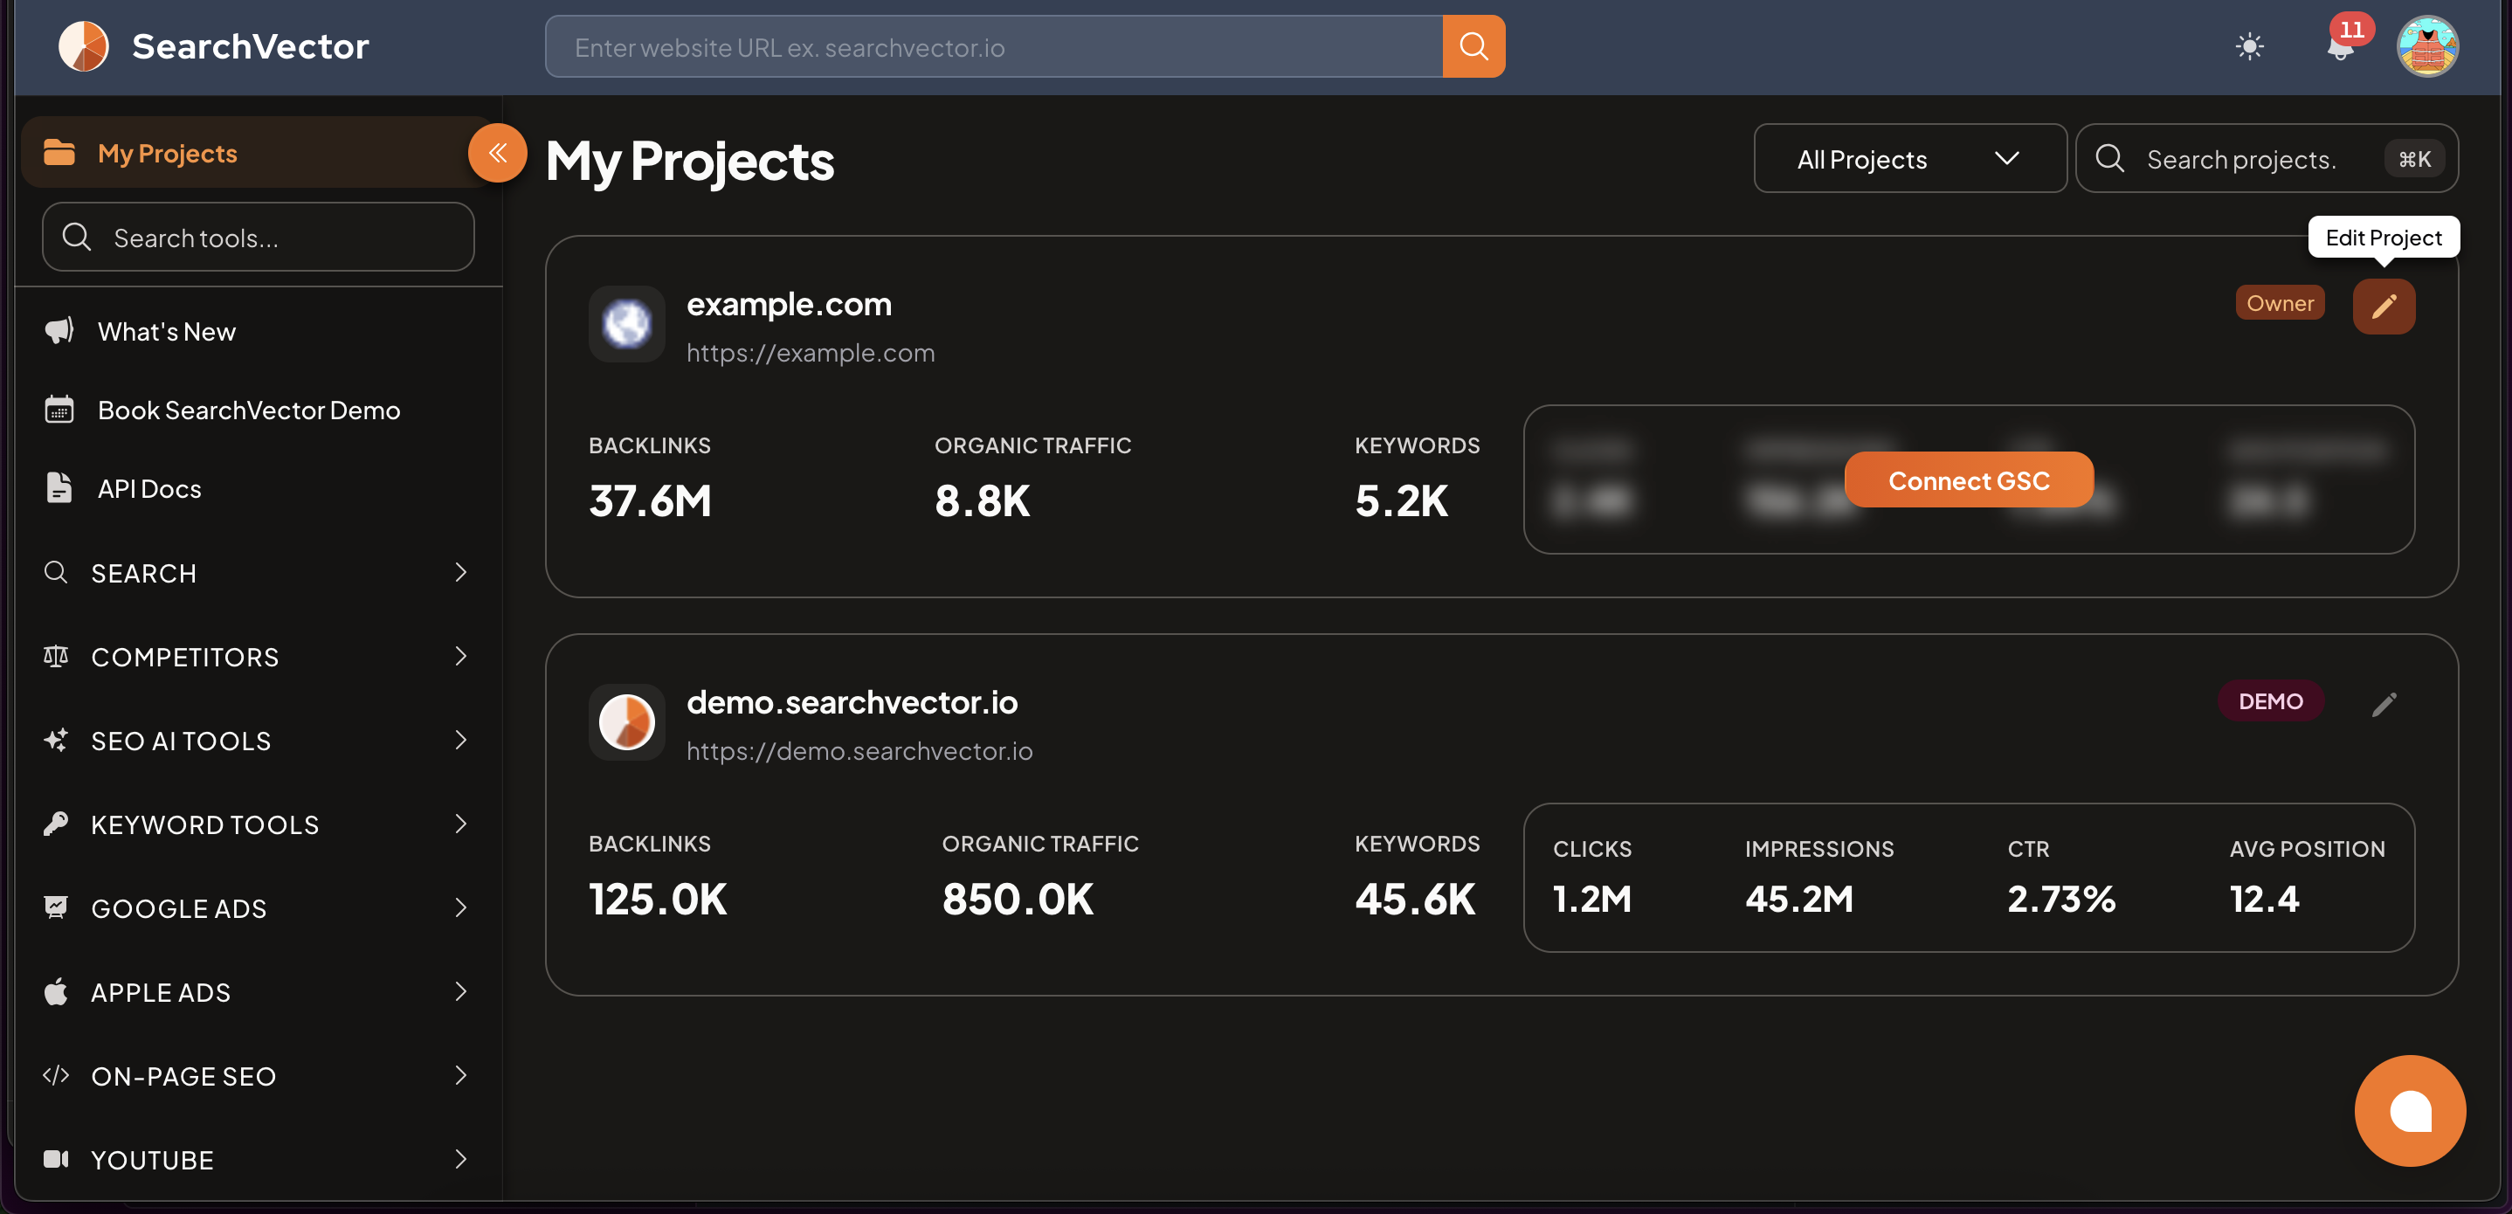Click the YOUTUBE video camera icon
The image size is (2512, 1214).
[56, 1158]
